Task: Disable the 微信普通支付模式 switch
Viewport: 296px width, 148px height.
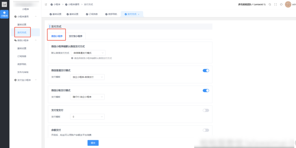Action: click(x=206, y=71)
